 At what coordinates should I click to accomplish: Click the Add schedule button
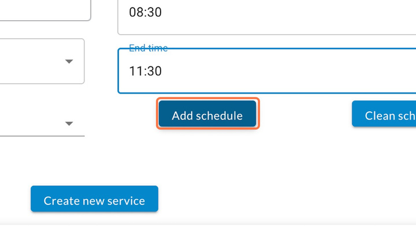[207, 113]
